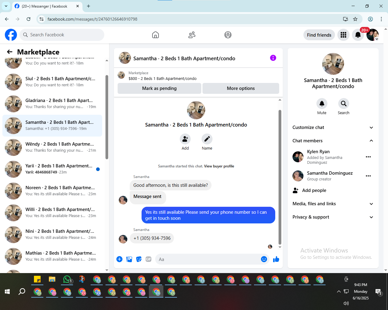Open a new browser tab
The width and height of the screenshot is (388, 310).
(x=89, y=6)
